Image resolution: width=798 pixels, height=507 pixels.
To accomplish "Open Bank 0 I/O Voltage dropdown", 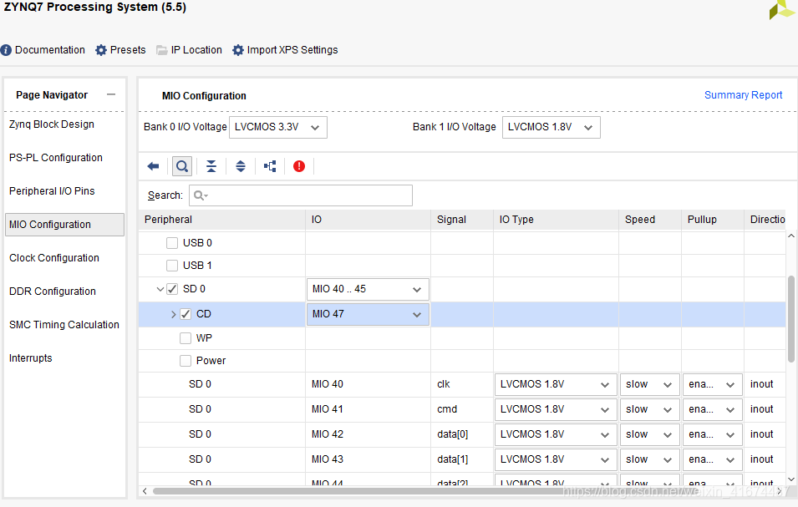I will (278, 127).
